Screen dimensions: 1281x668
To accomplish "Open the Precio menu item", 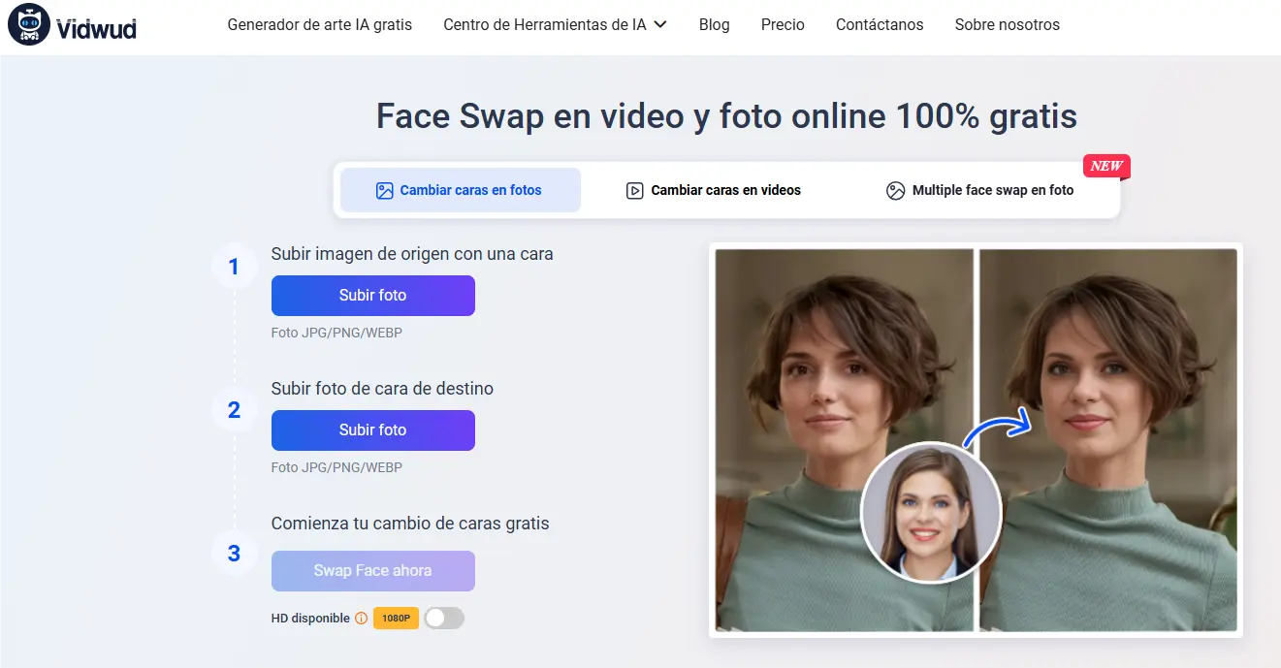I will coord(783,24).
